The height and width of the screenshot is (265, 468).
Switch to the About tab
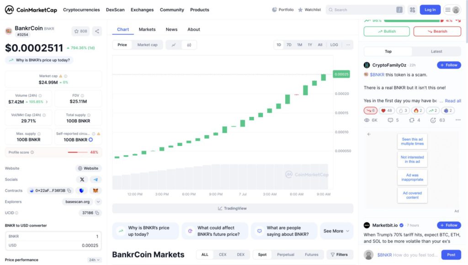coord(194,30)
